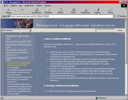Open Положение о платном обучении link
Screen dimensions: 128x100
click(17, 52)
